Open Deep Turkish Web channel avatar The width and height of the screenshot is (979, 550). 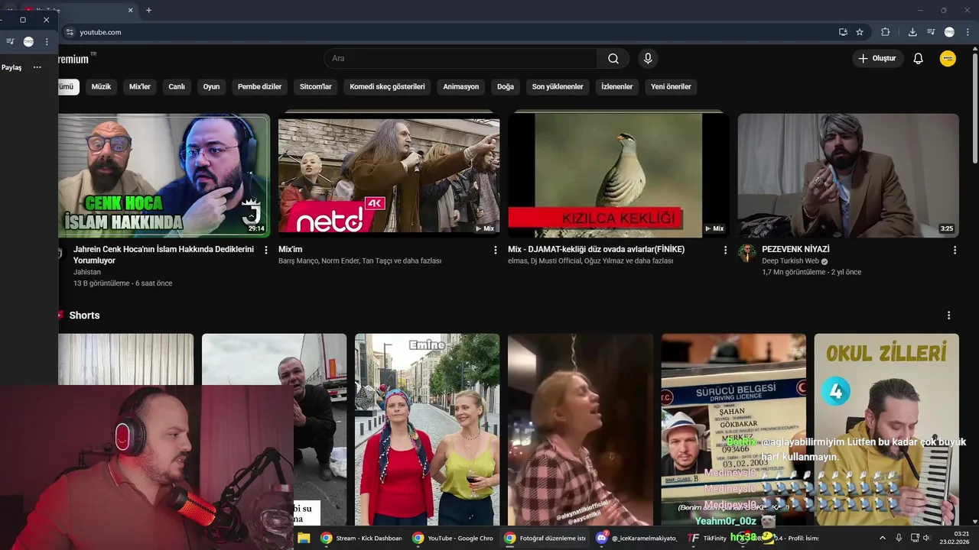click(x=746, y=254)
